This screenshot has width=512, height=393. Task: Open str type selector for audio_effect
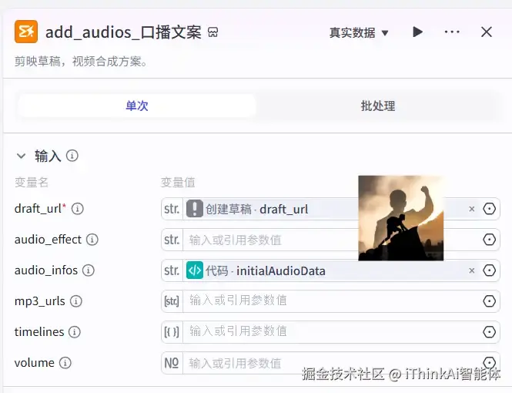click(x=172, y=240)
